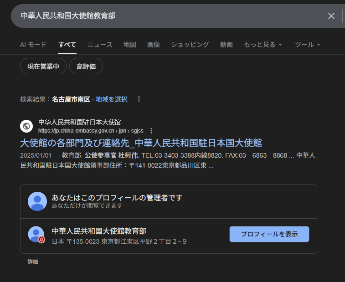345x282 pixels.
Task: Clear the search box with the X icon
Action: coord(331,16)
